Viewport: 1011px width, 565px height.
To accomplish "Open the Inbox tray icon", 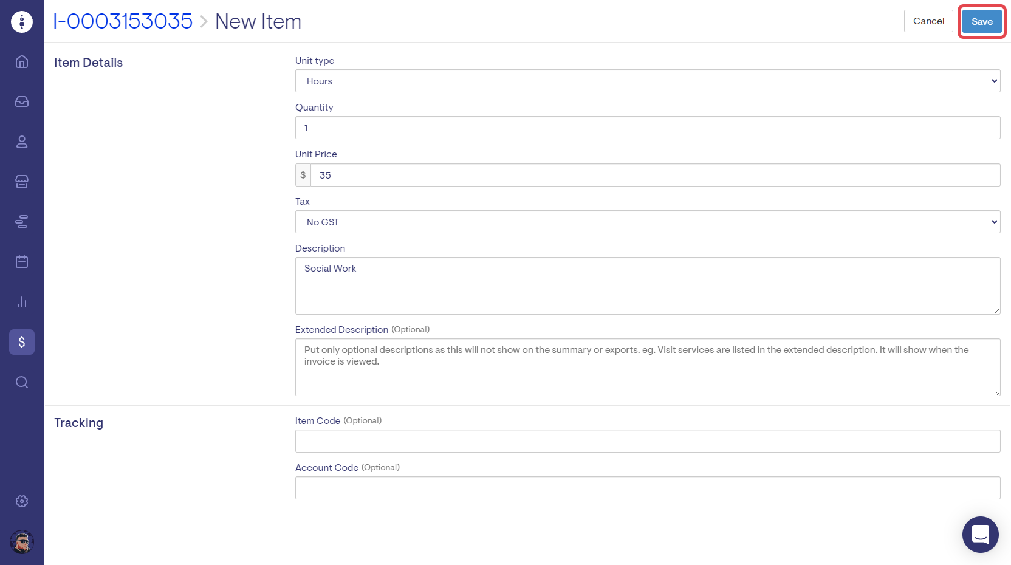I will (x=22, y=101).
